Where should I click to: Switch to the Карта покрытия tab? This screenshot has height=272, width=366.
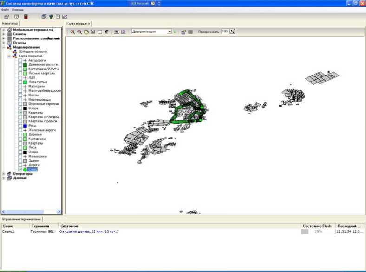coord(78,23)
